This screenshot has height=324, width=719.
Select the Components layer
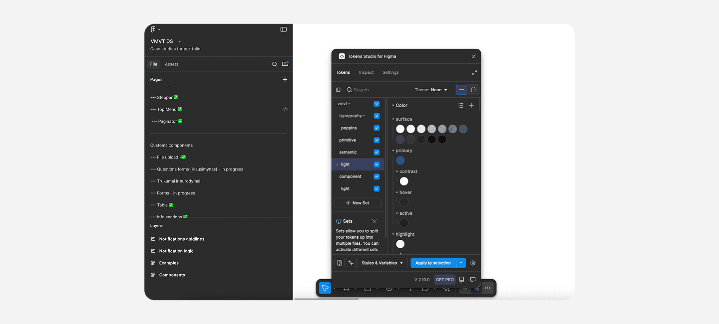172,275
